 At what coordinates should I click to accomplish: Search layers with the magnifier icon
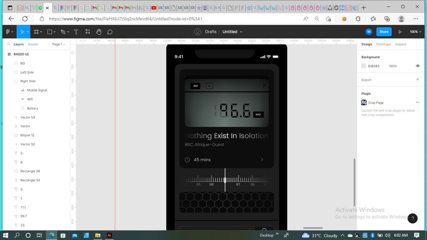click(9, 44)
